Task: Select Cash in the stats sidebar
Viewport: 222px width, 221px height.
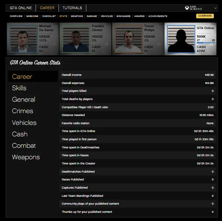Action: [x=20, y=134]
